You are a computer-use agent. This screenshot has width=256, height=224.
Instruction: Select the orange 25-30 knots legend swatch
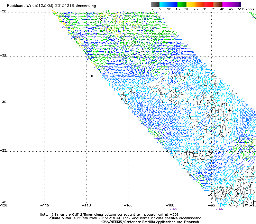point(200,4)
